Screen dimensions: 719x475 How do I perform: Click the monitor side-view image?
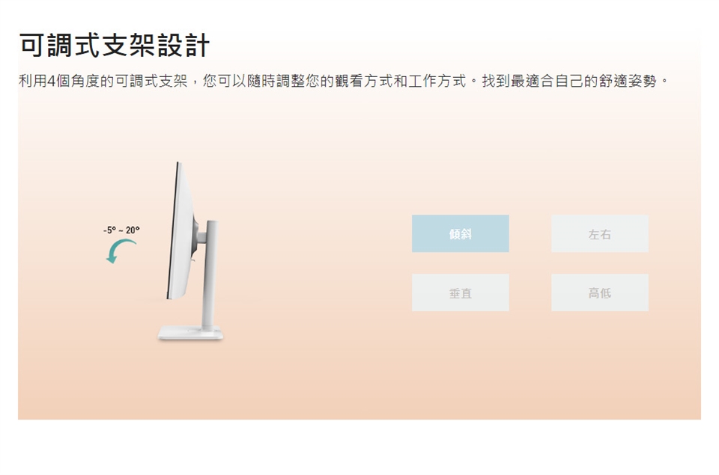(191, 251)
